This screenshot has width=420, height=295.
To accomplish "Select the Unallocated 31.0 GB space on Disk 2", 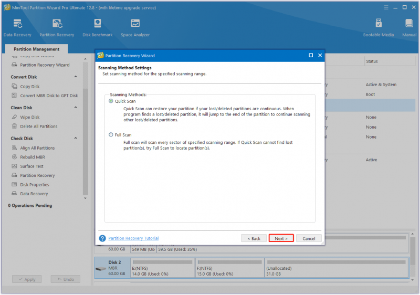I will point(336,268).
